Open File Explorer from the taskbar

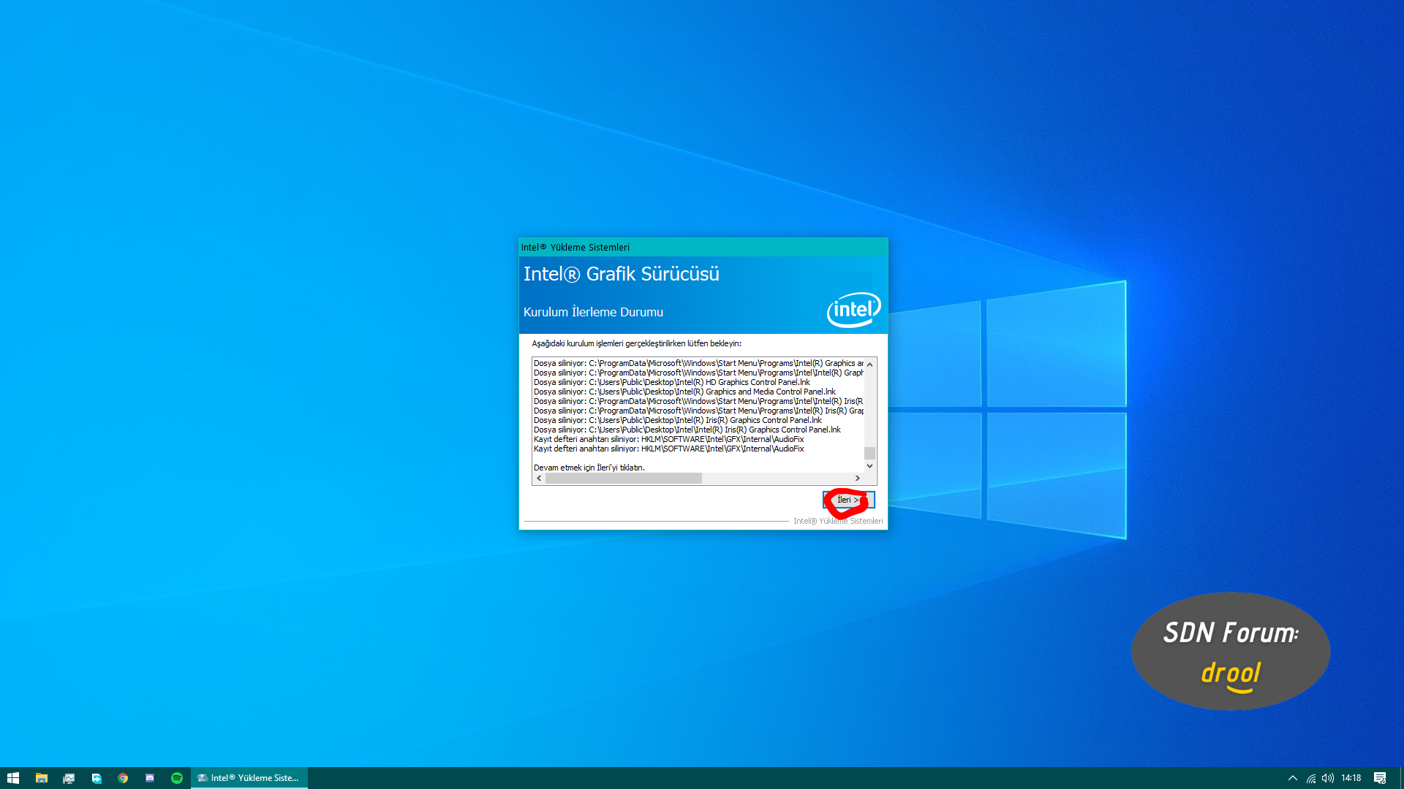coord(42,778)
